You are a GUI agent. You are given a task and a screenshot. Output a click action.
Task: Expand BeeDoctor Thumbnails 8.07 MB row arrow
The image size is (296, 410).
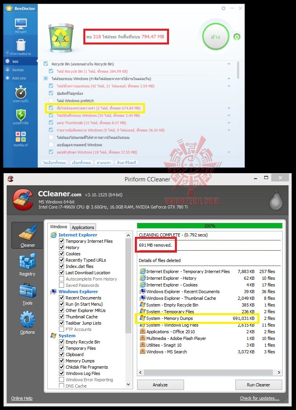click(229, 123)
